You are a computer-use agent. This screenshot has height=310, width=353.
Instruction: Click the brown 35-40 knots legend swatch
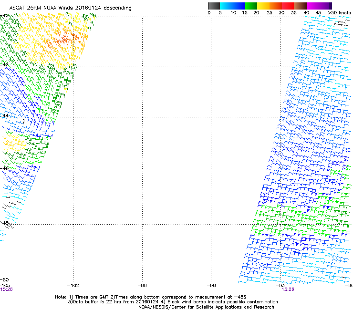tap(301, 6)
